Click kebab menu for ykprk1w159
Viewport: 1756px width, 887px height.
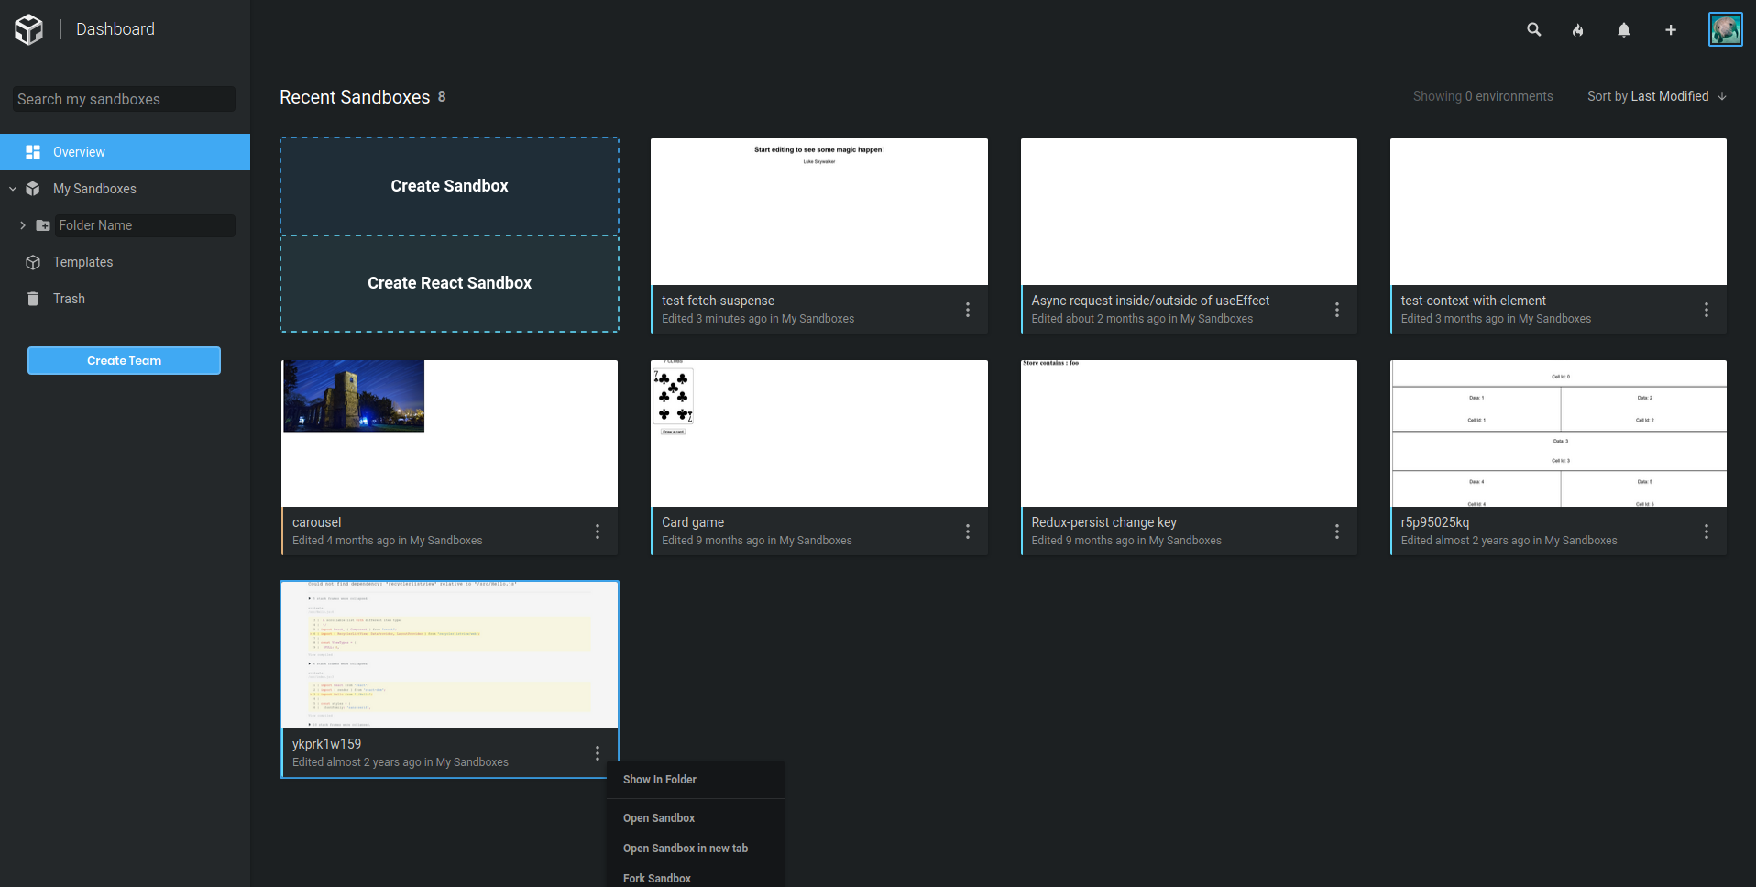(597, 753)
